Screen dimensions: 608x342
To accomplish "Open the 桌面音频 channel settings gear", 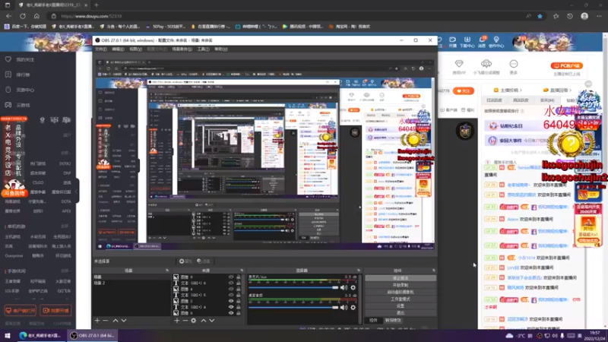I will (353, 308).
